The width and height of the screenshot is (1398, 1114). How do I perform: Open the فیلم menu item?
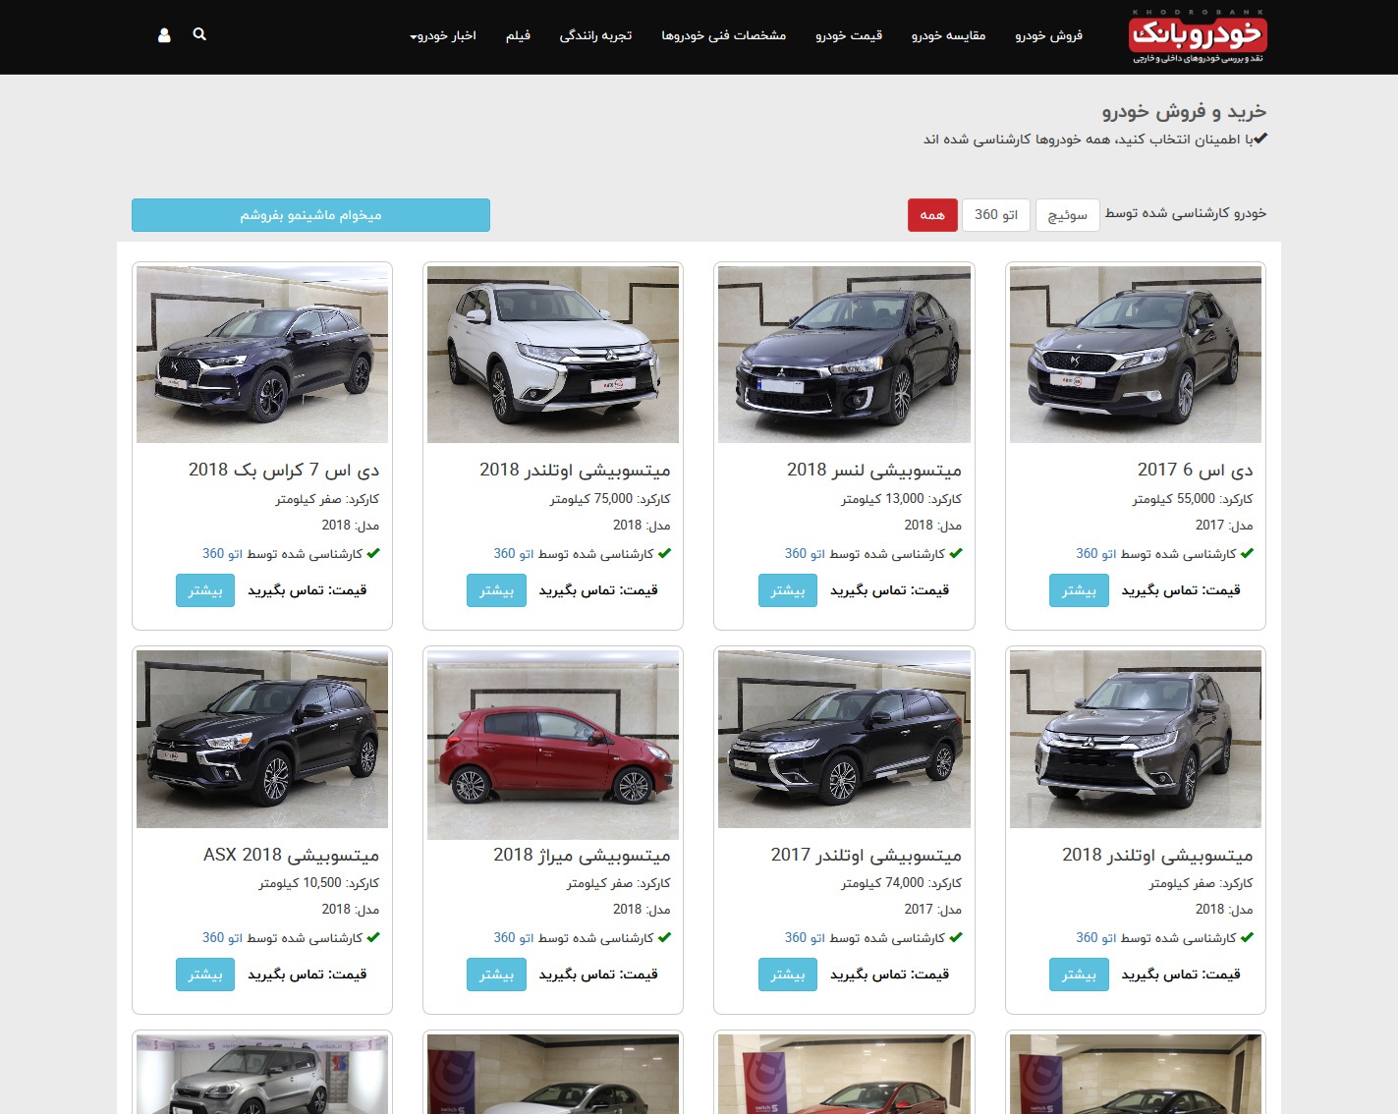tap(518, 35)
